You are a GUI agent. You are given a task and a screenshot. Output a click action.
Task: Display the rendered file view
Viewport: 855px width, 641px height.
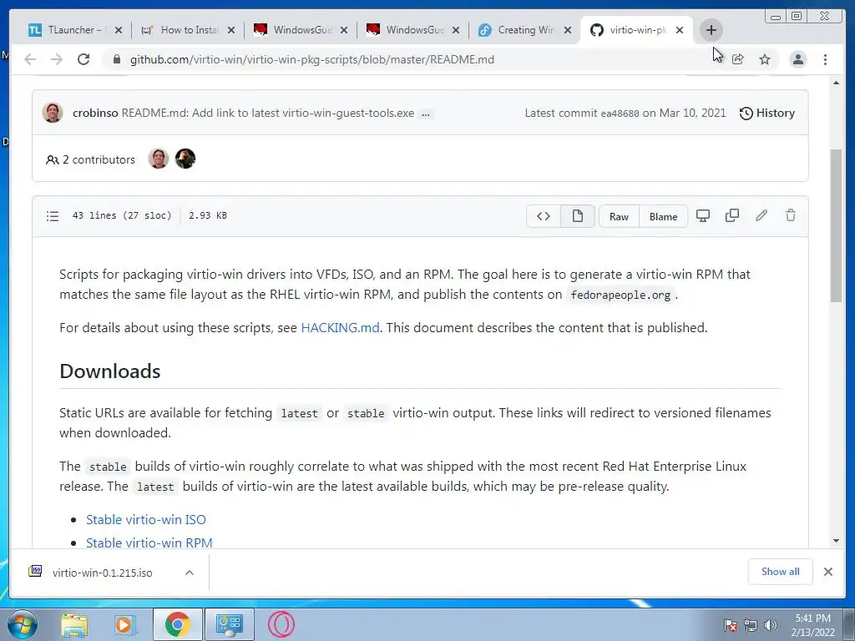point(577,216)
